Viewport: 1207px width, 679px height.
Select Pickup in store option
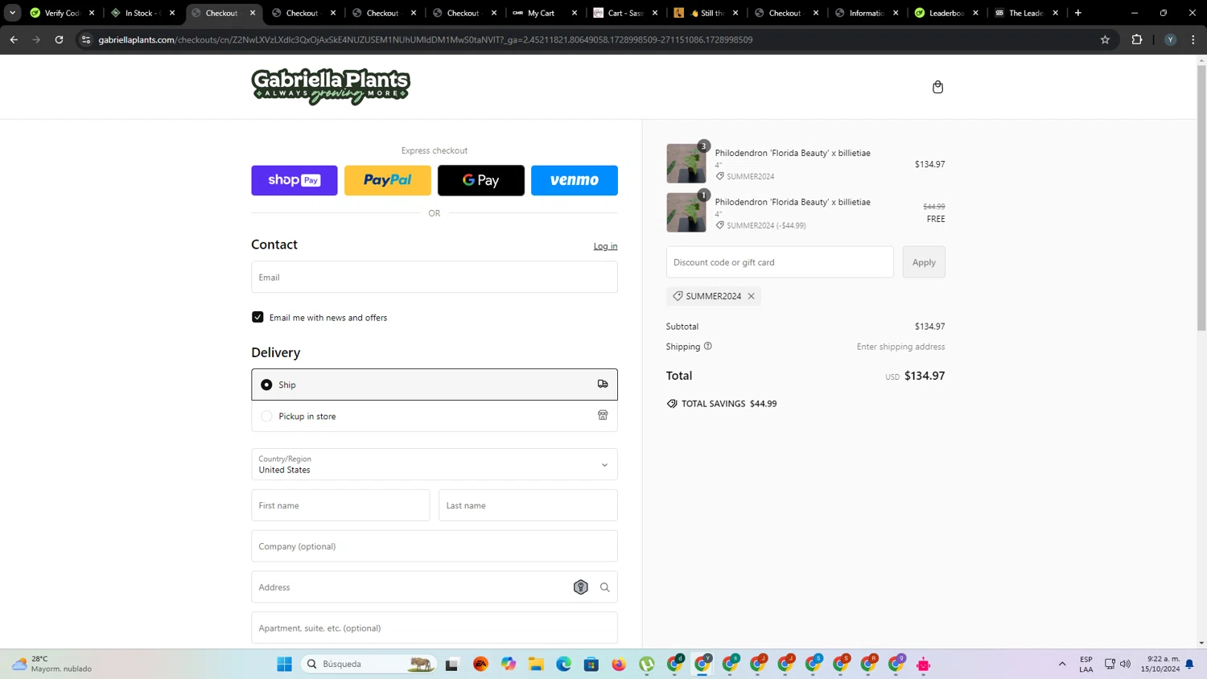[x=435, y=416]
